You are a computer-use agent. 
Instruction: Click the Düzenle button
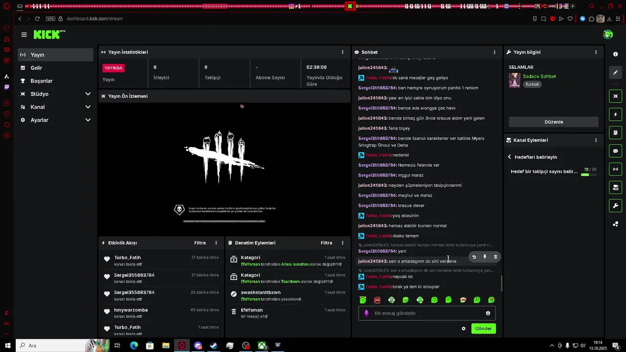[554, 122]
